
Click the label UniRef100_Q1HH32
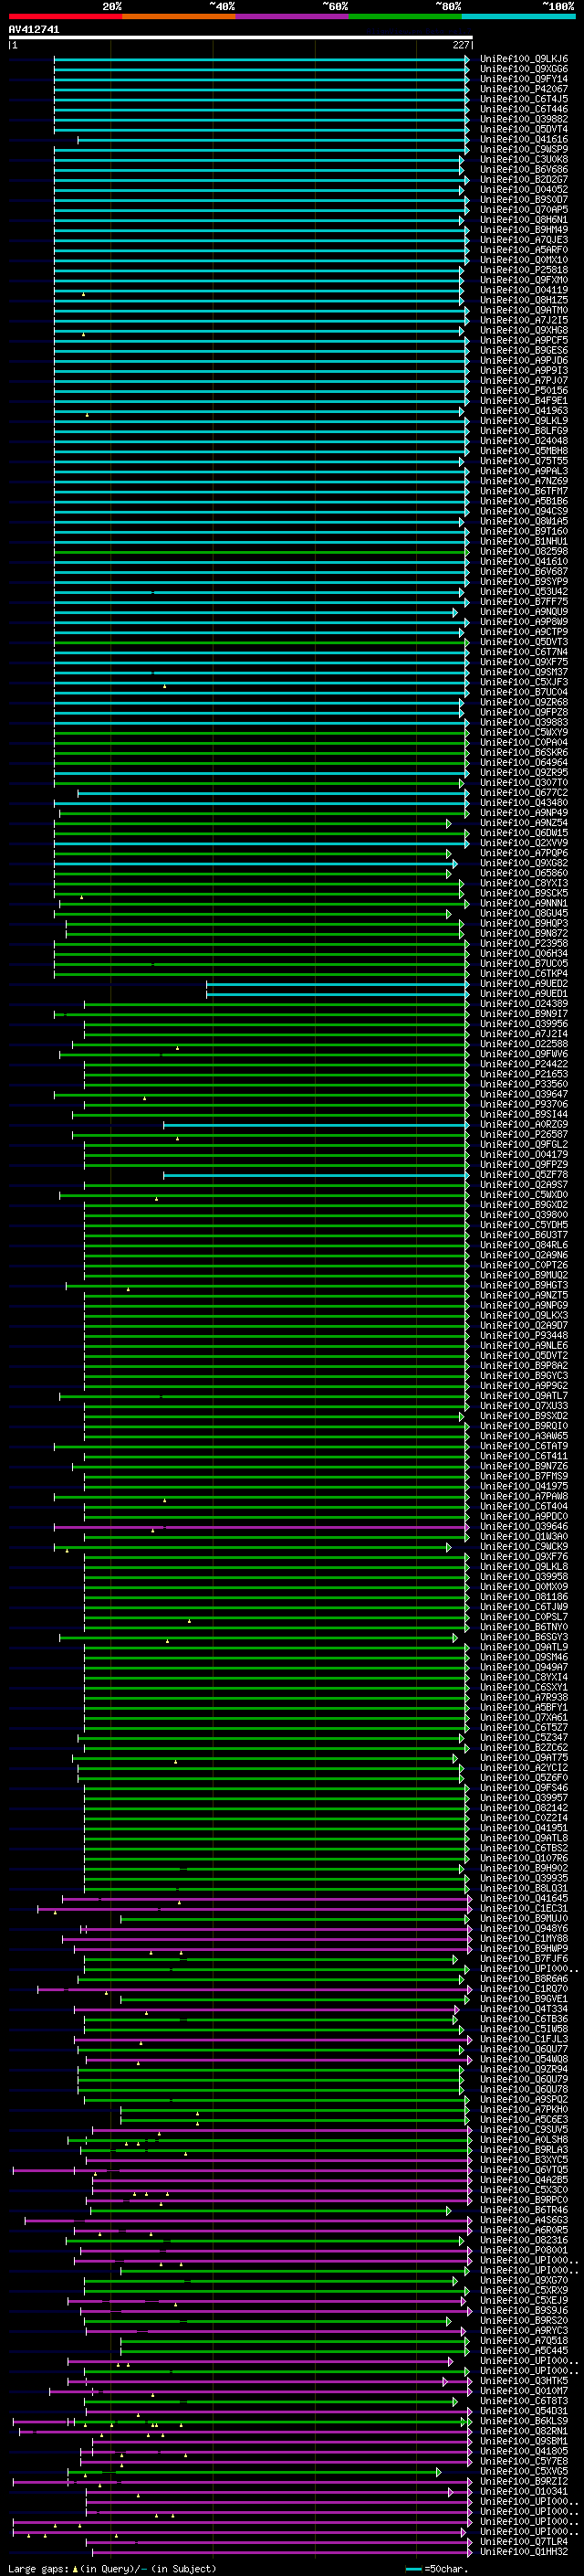click(x=523, y=2551)
